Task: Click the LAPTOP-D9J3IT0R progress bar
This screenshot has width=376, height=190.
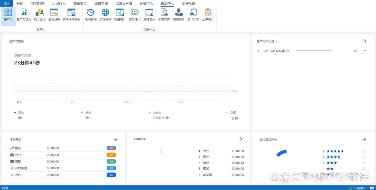Action: 314,51
